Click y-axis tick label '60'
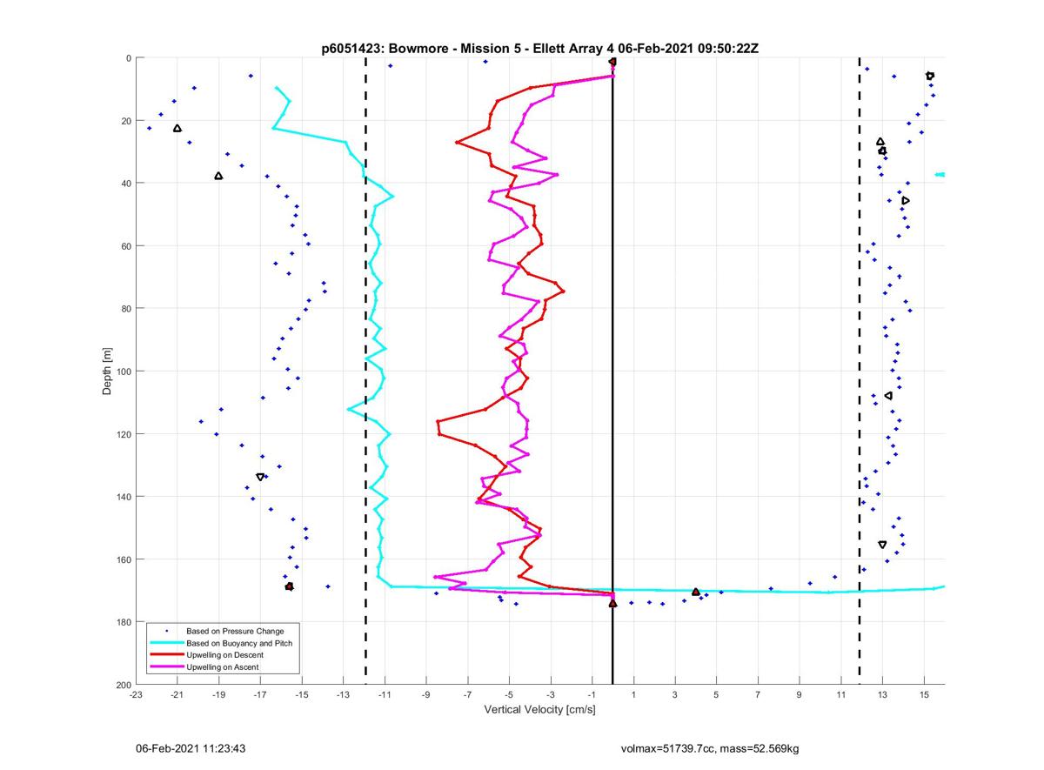This screenshot has width=1044, height=770. 125,246
